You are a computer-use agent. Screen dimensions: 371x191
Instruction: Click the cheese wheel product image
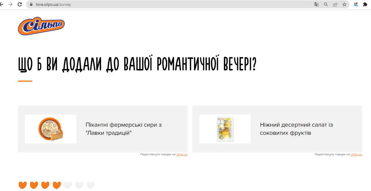[51, 129]
